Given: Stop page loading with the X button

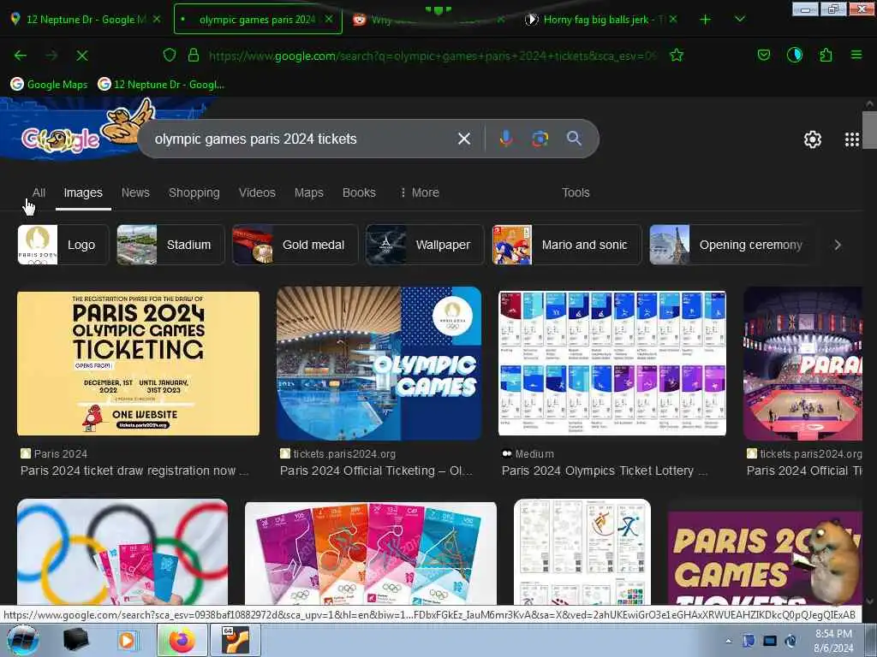Looking at the screenshot, I should [x=82, y=56].
